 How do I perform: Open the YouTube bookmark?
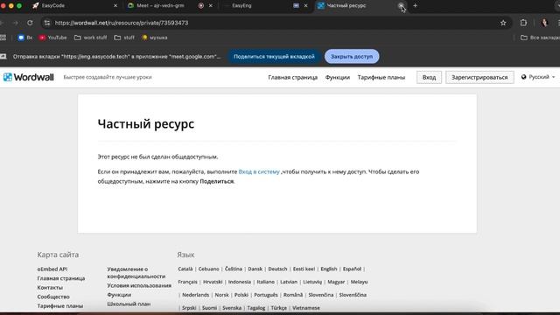coord(52,38)
